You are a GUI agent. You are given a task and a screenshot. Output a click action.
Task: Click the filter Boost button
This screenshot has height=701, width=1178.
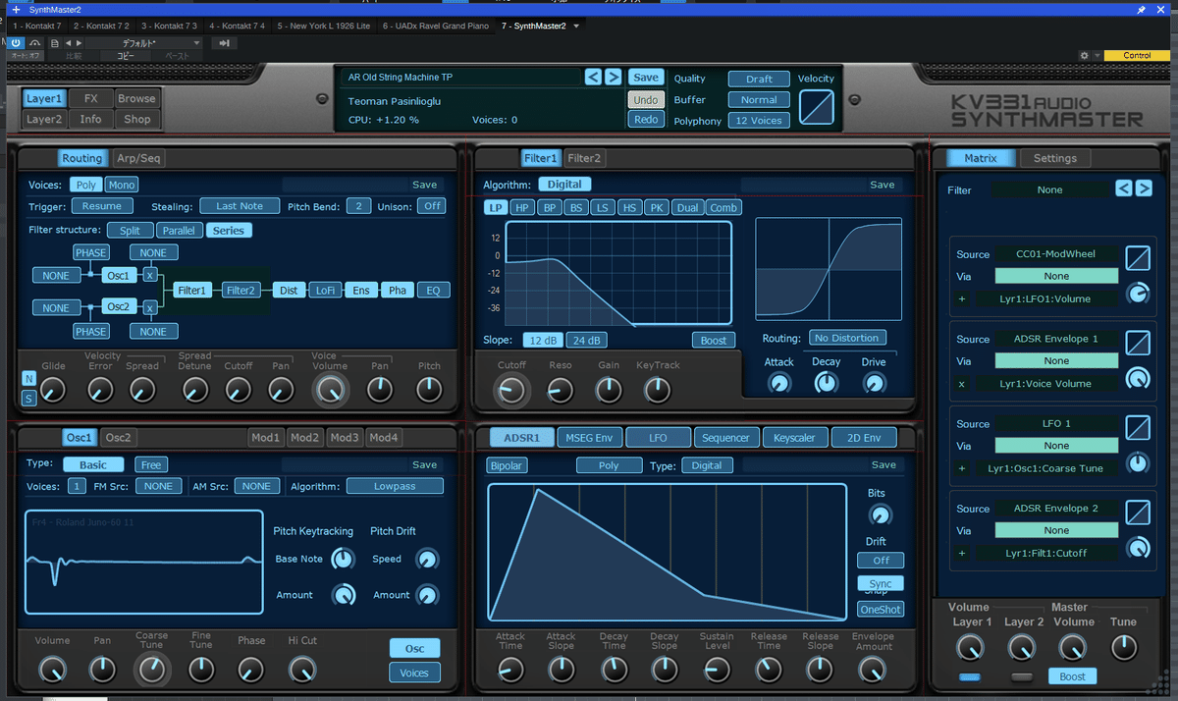tap(714, 340)
